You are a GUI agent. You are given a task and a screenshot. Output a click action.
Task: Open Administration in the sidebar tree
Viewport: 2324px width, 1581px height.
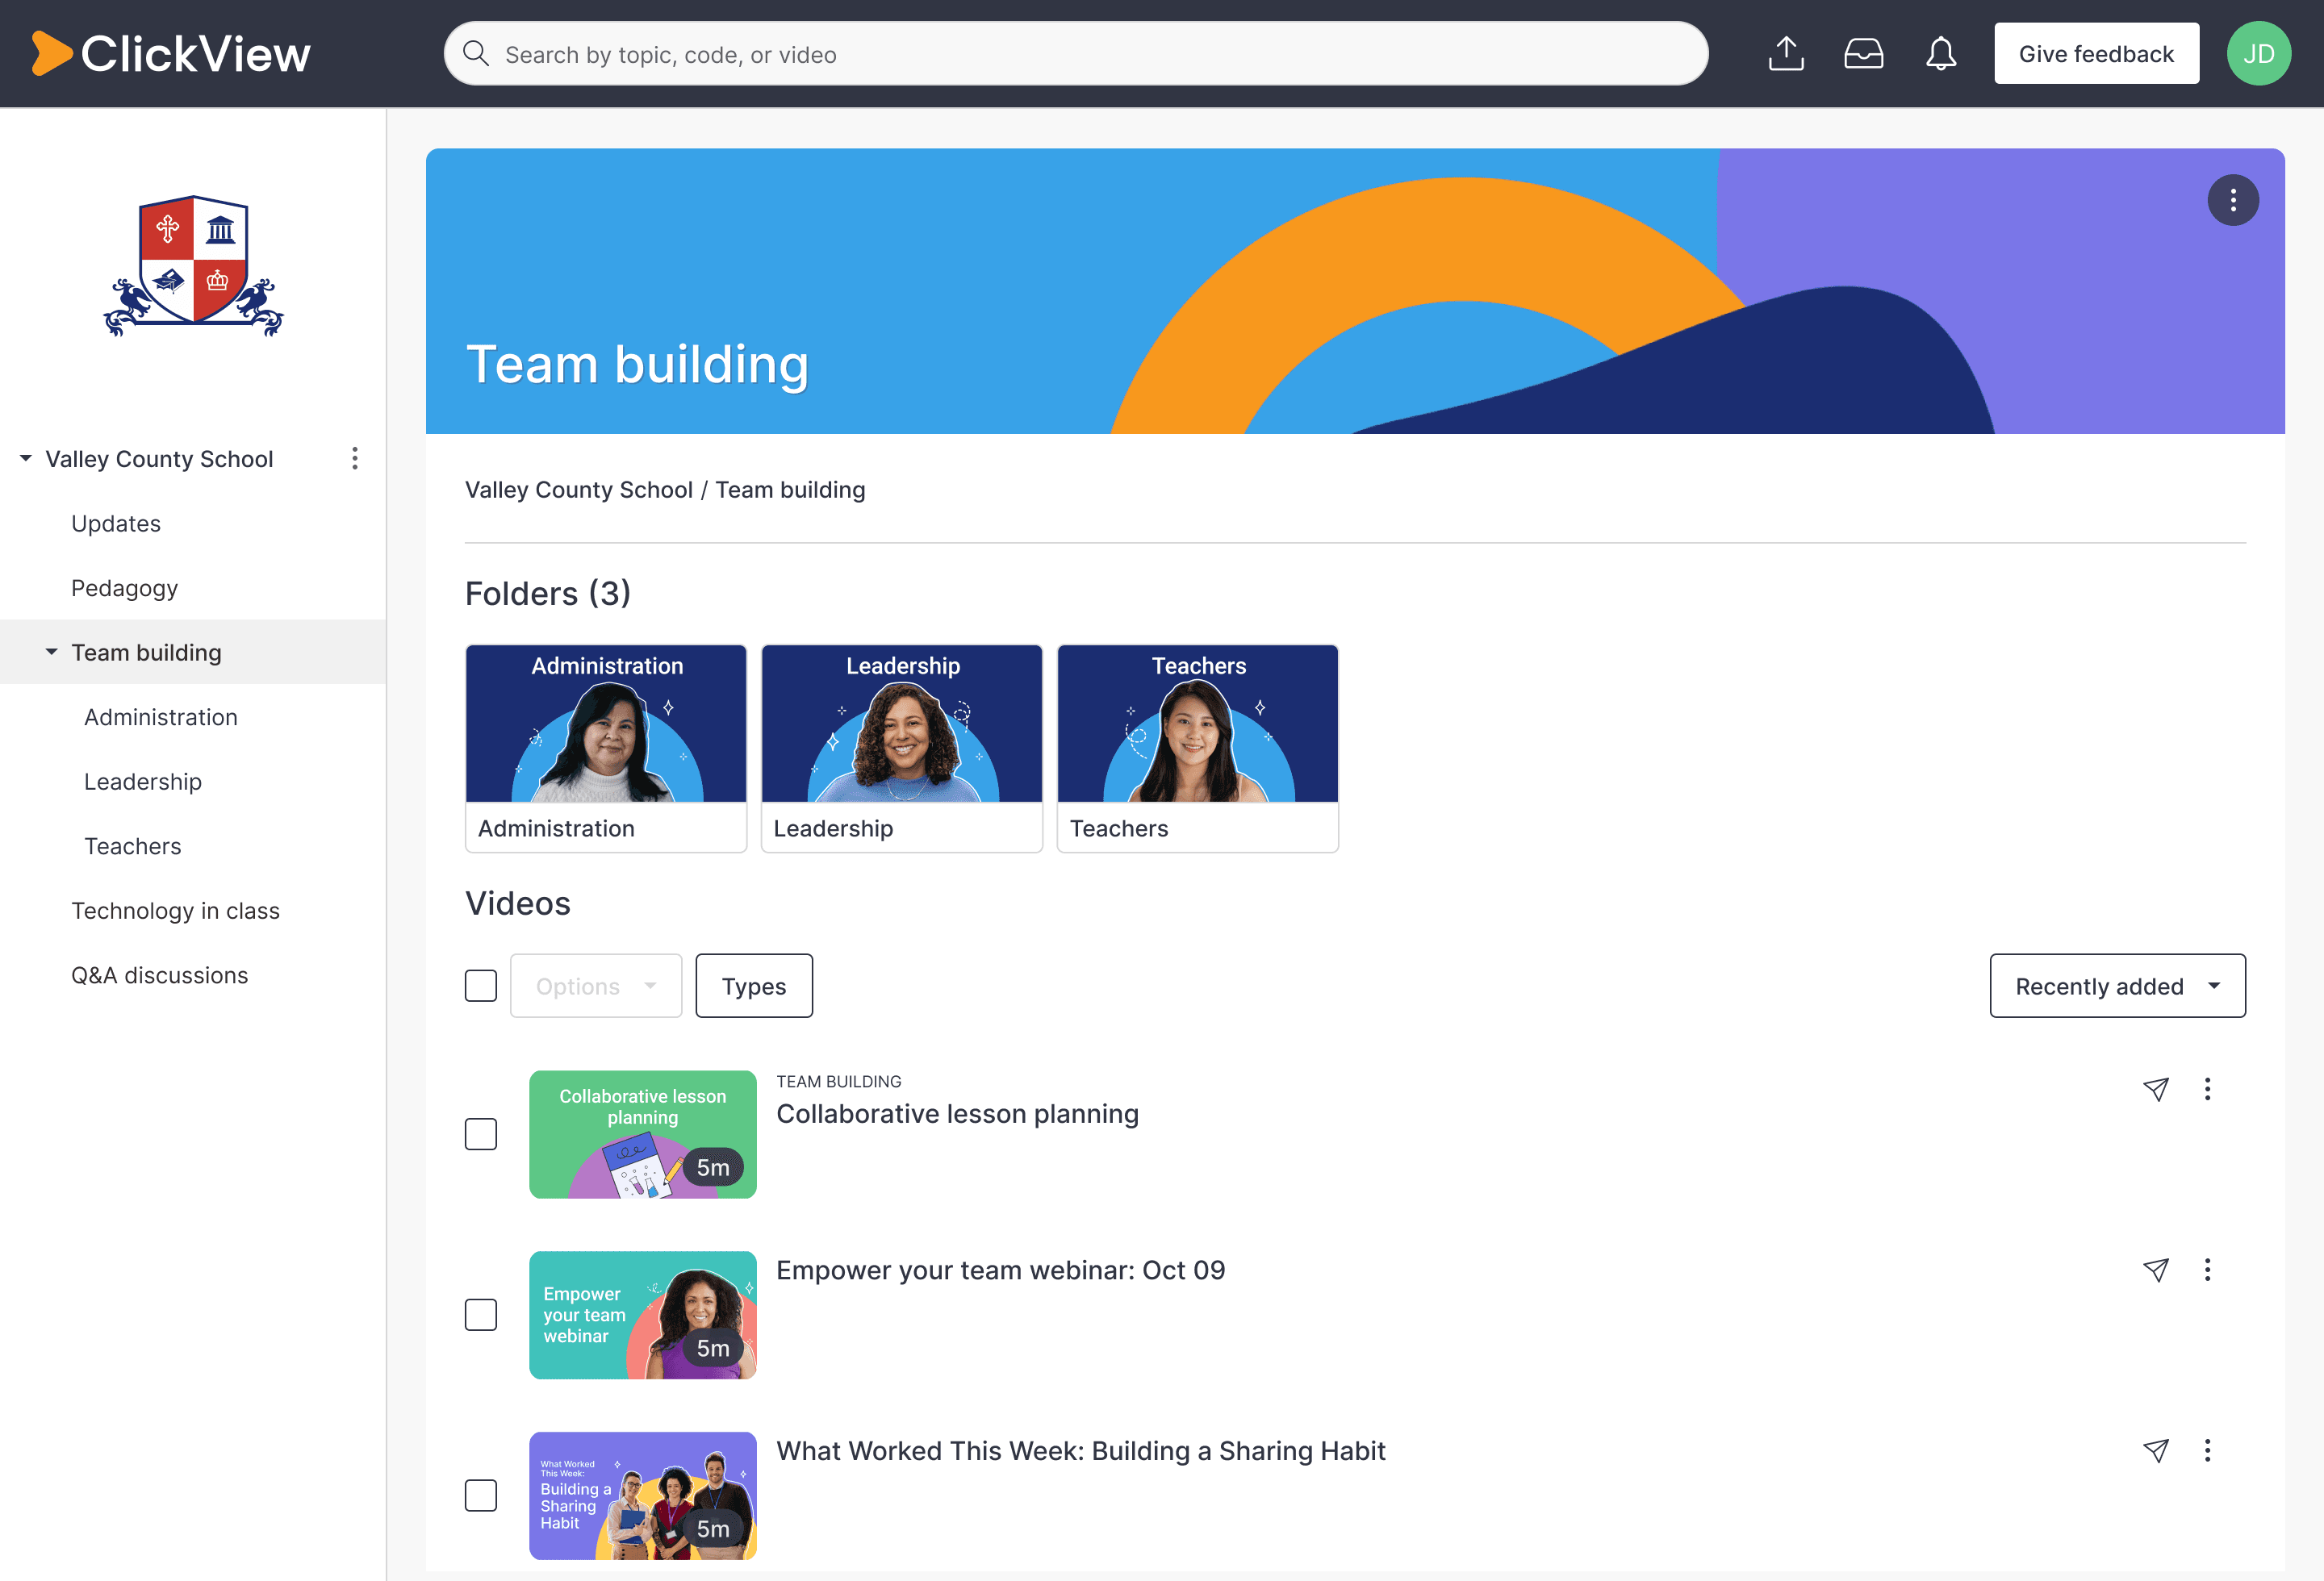point(161,718)
